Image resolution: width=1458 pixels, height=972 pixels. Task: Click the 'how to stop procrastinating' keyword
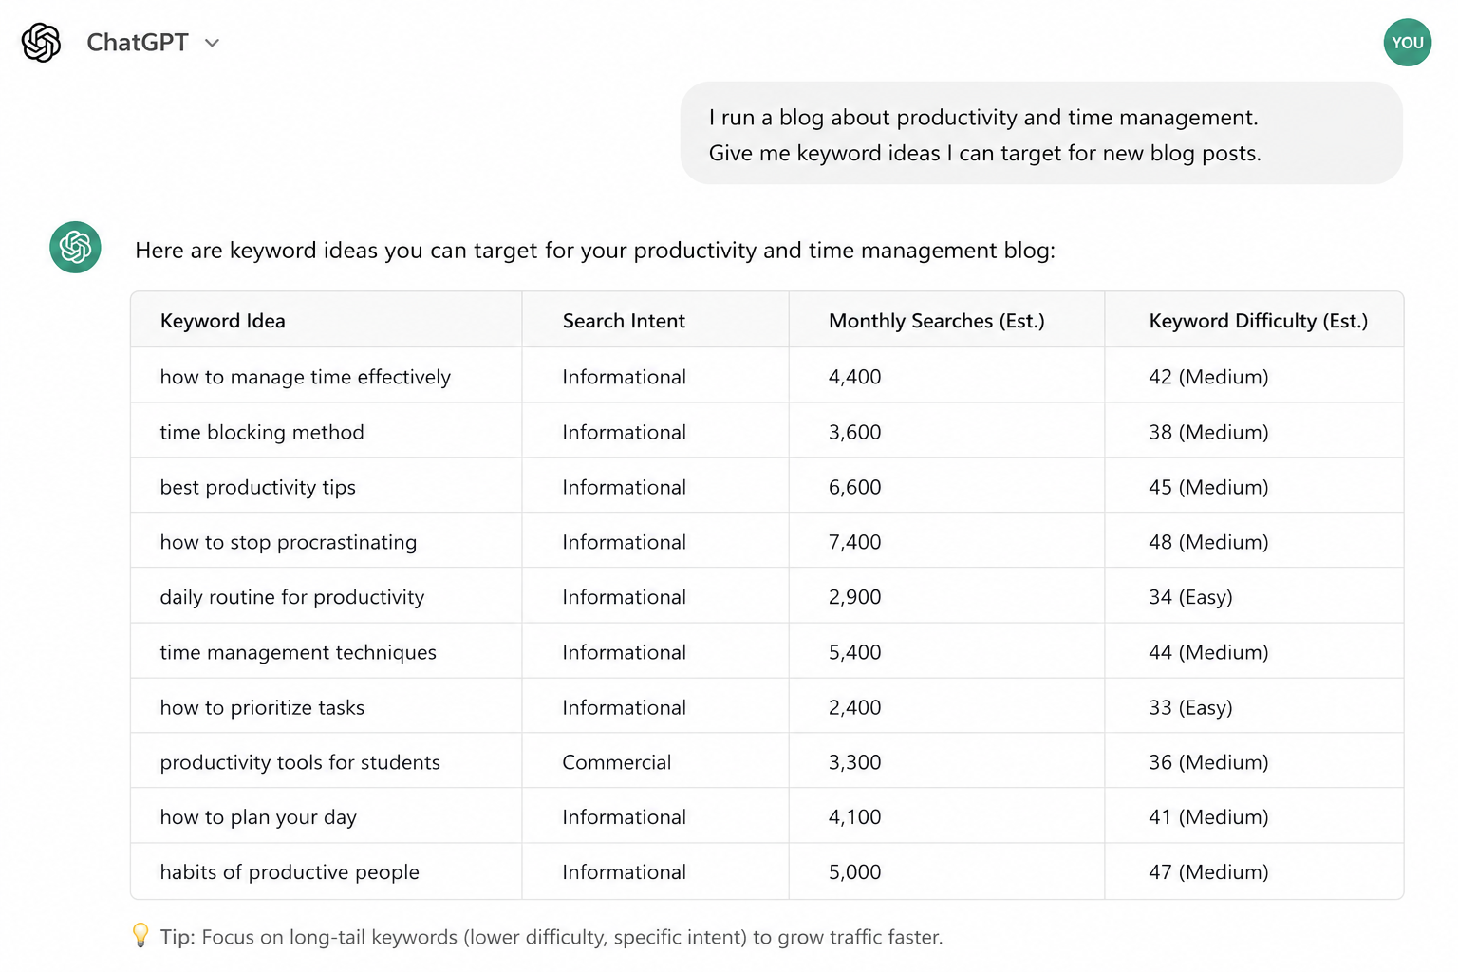pos(289,542)
